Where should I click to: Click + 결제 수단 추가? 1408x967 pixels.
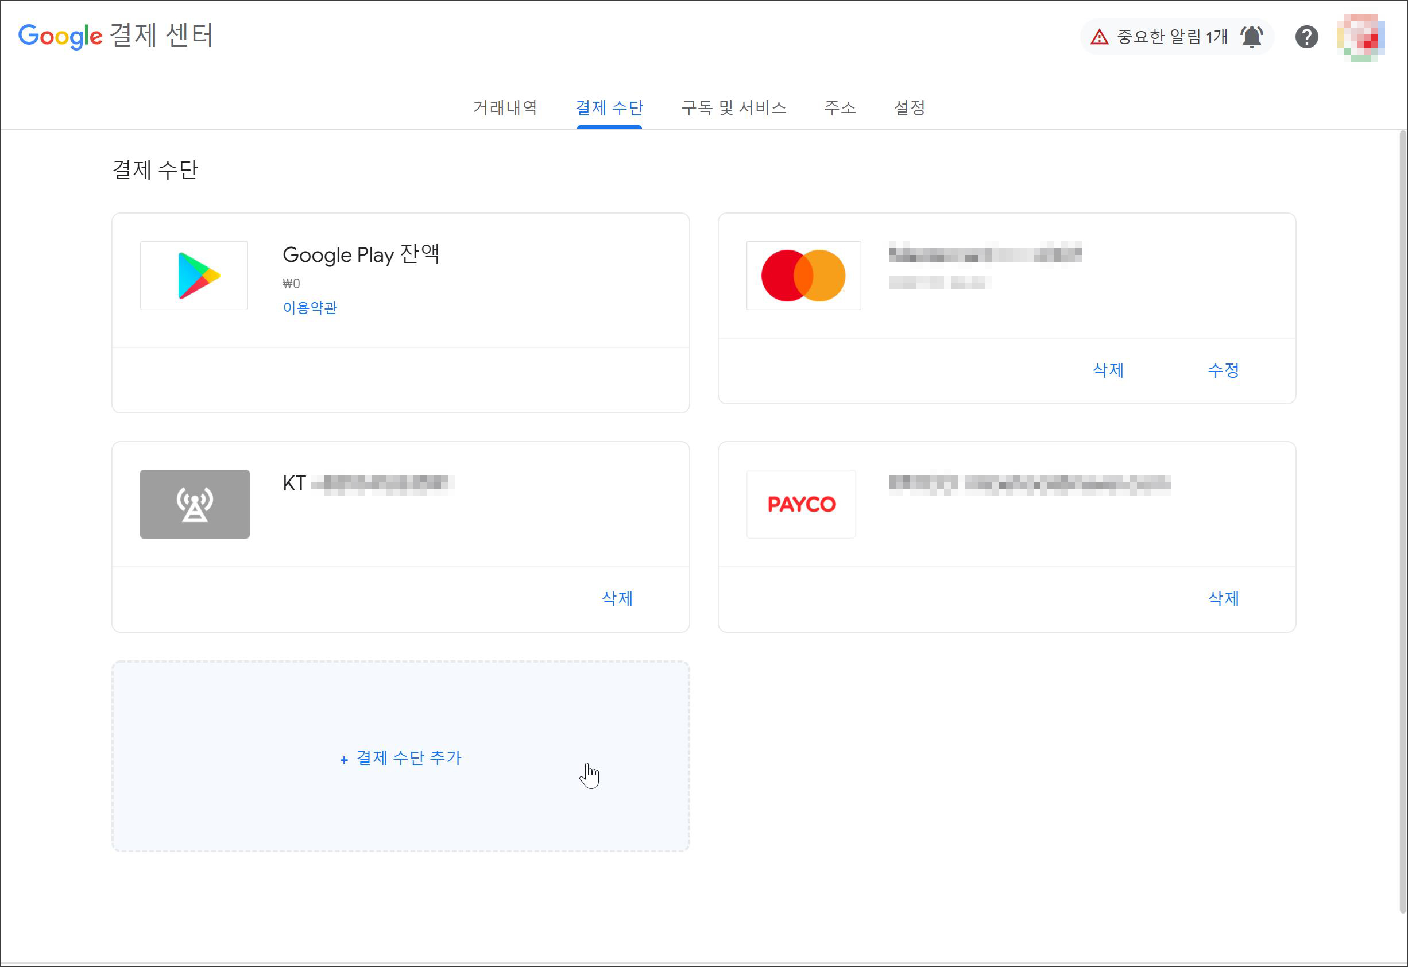click(400, 758)
